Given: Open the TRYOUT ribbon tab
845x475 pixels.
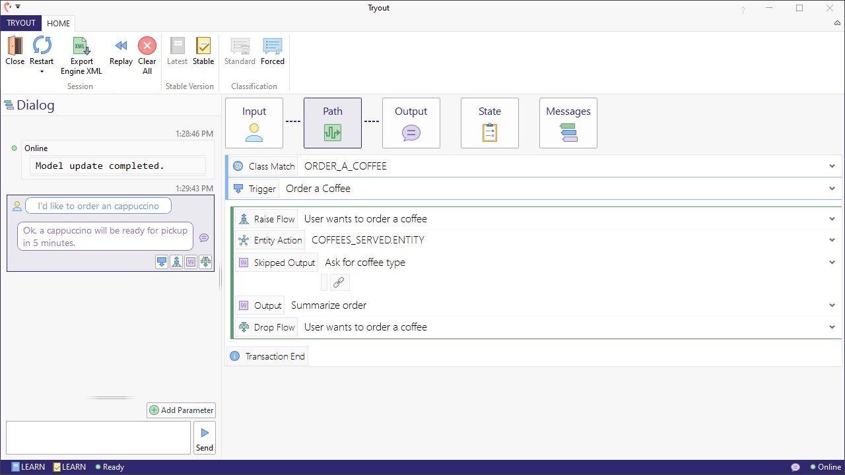Looking at the screenshot, I should (x=21, y=23).
